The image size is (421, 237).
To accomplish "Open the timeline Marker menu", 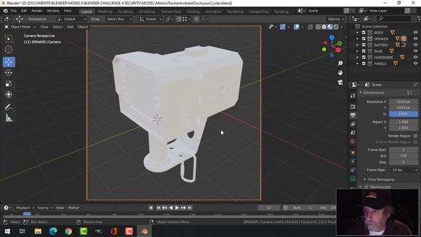I will pos(74,208).
